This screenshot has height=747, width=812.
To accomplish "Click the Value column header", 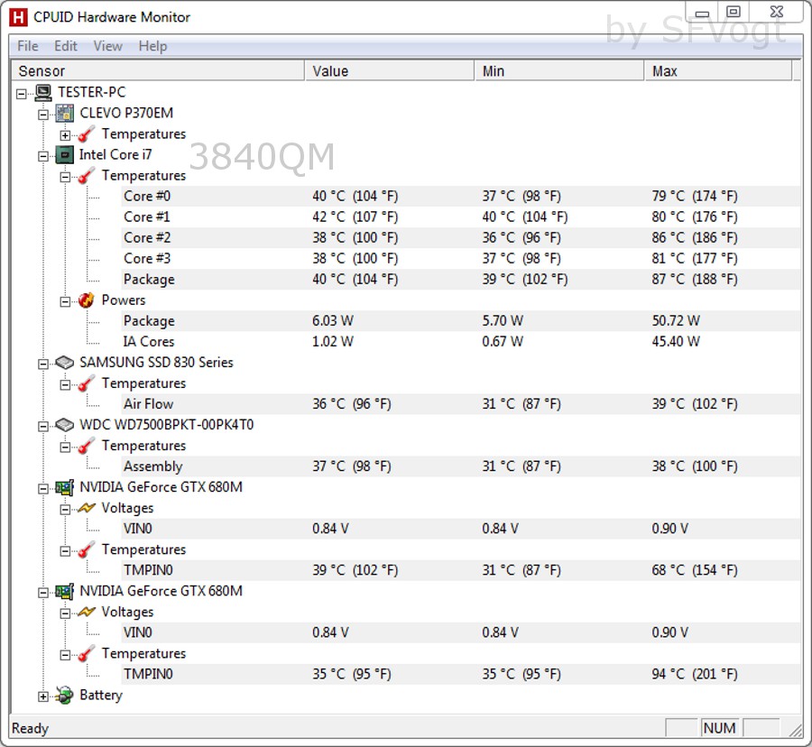I will pyautogui.click(x=390, y=71).
